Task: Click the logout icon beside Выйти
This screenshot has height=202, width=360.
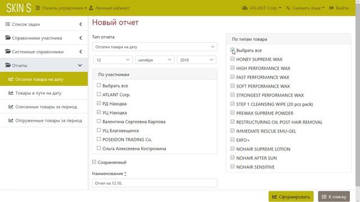Action: (x=331, y=8)
